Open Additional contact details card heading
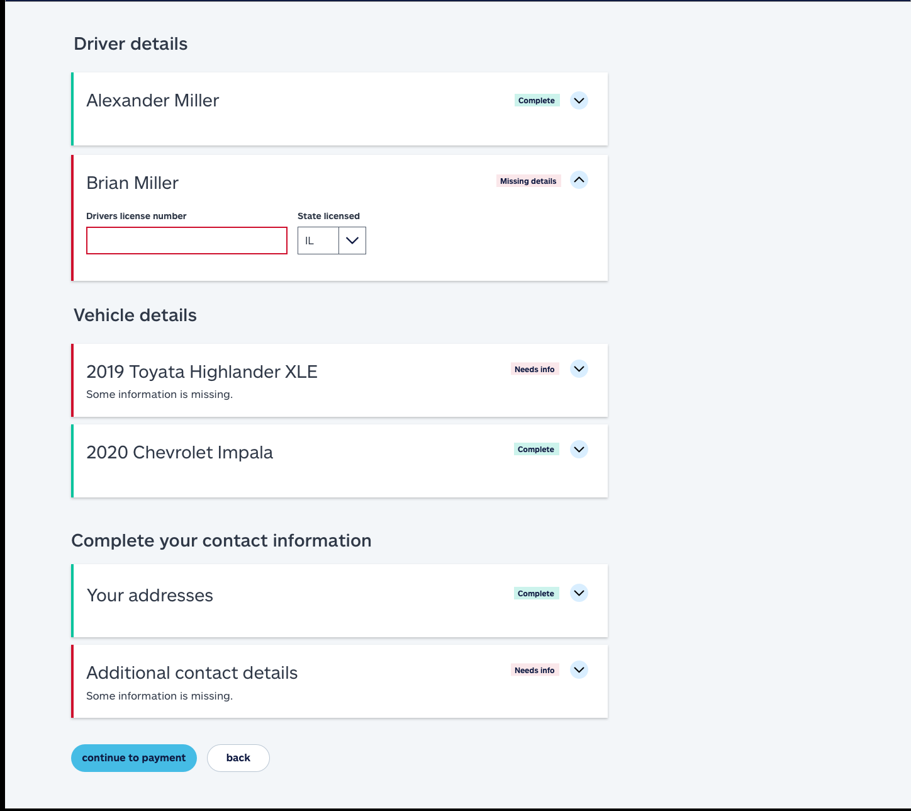911x811 pixels. tap(192, 673)
